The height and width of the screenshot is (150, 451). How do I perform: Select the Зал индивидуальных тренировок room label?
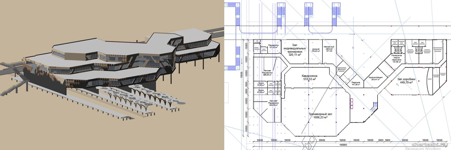(295, 50)
